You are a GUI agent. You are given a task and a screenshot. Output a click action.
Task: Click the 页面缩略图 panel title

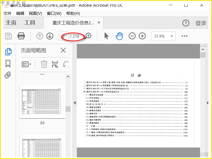point(33,50)
